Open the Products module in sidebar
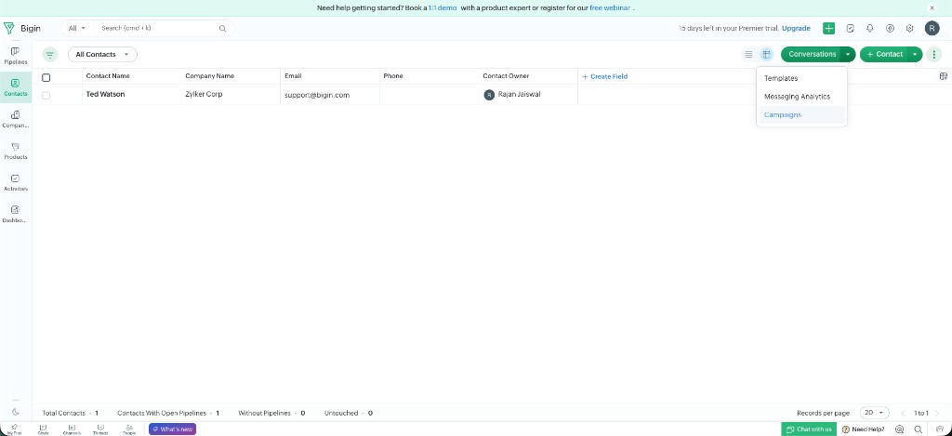952x436 pixels. [x=15, y=151]
